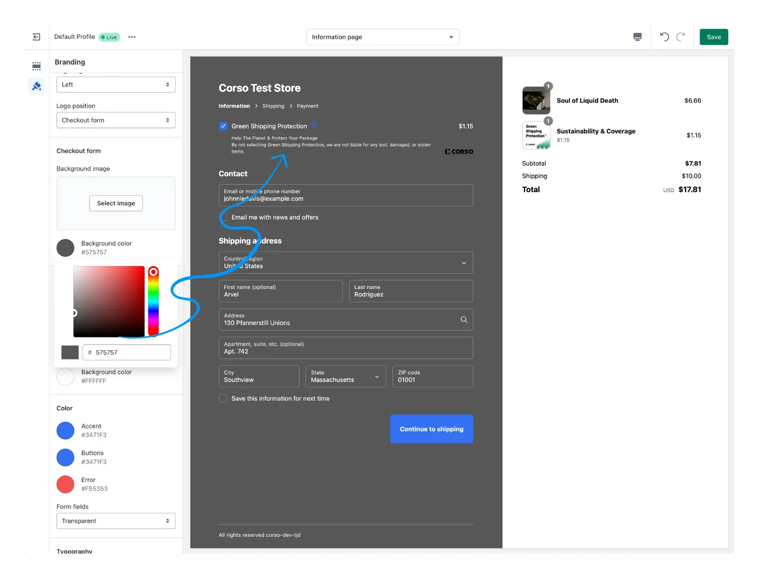The image size is (759, 578).
Task: Click the Select image button
Action: click(116, 204)
